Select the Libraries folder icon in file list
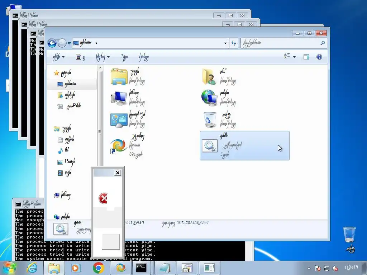 (x=119, y=77)
